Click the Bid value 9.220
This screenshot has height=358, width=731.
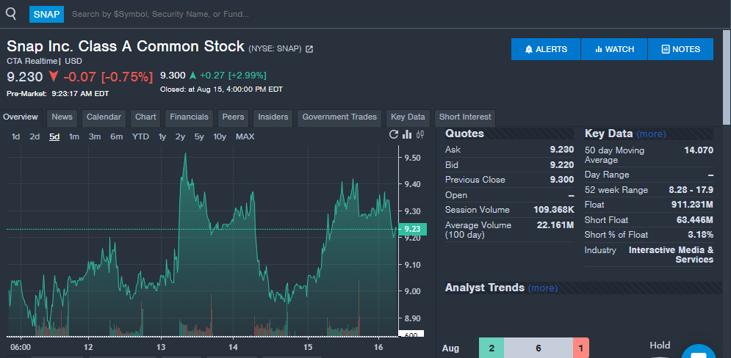tap(562, 165)
